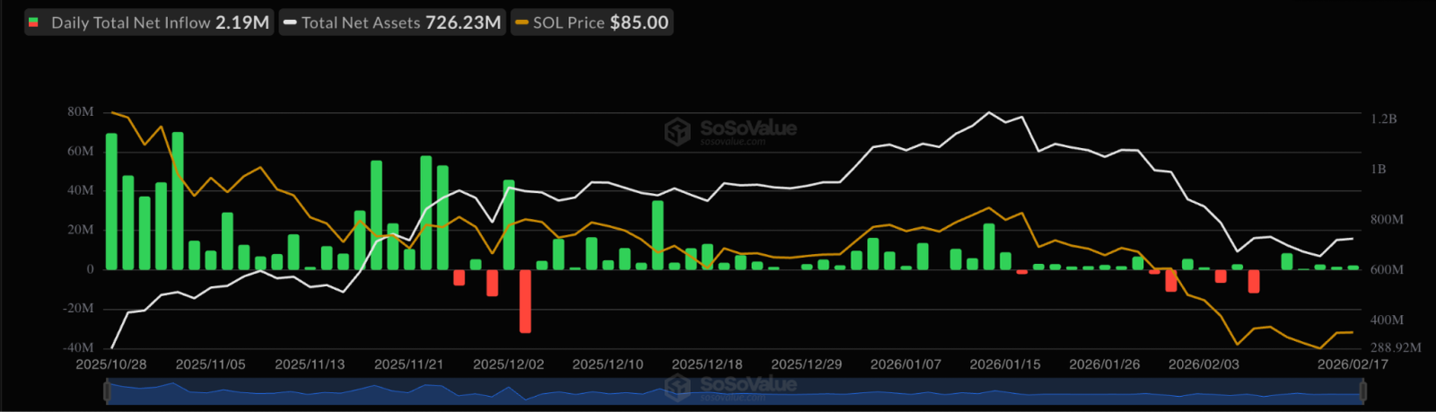Click the 2025/12/02 date label
The width and height of the screenshot is (1436, 412).
point(508,364)
